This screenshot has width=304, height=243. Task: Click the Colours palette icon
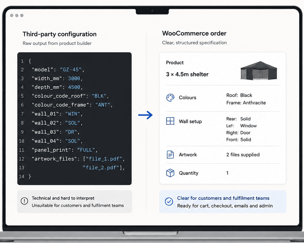(x=170, y=98)
